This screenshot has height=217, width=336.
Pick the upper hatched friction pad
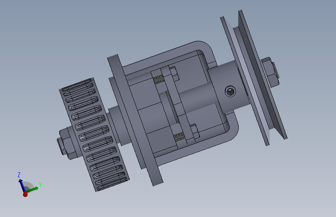coord(159,80)
